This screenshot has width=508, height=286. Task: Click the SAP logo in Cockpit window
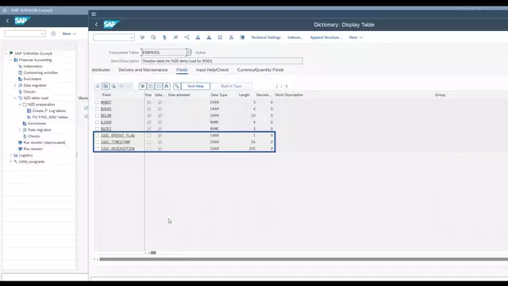pyautogui.click(x=22, y=21)
